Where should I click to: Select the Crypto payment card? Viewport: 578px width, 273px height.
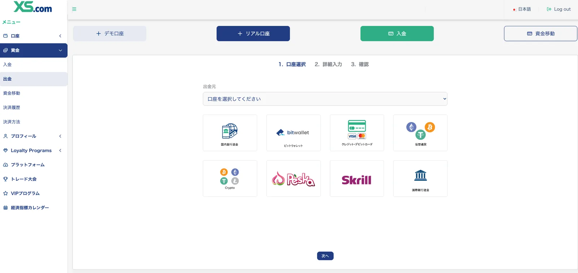[230, 179]
